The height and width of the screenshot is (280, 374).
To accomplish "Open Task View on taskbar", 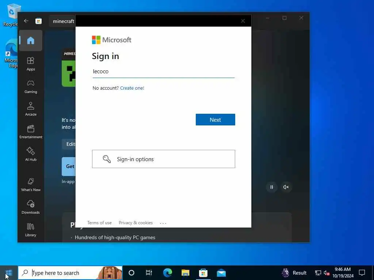I will coord(149,273).
